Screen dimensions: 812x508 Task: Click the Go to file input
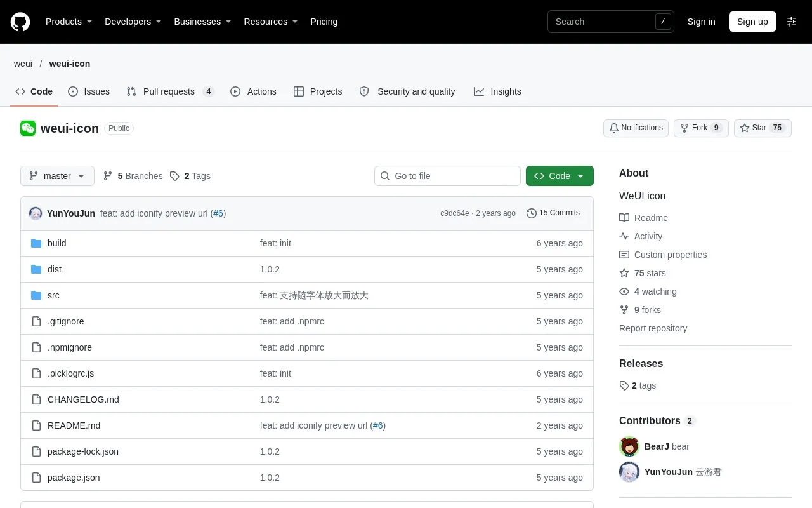pos(447,176)
